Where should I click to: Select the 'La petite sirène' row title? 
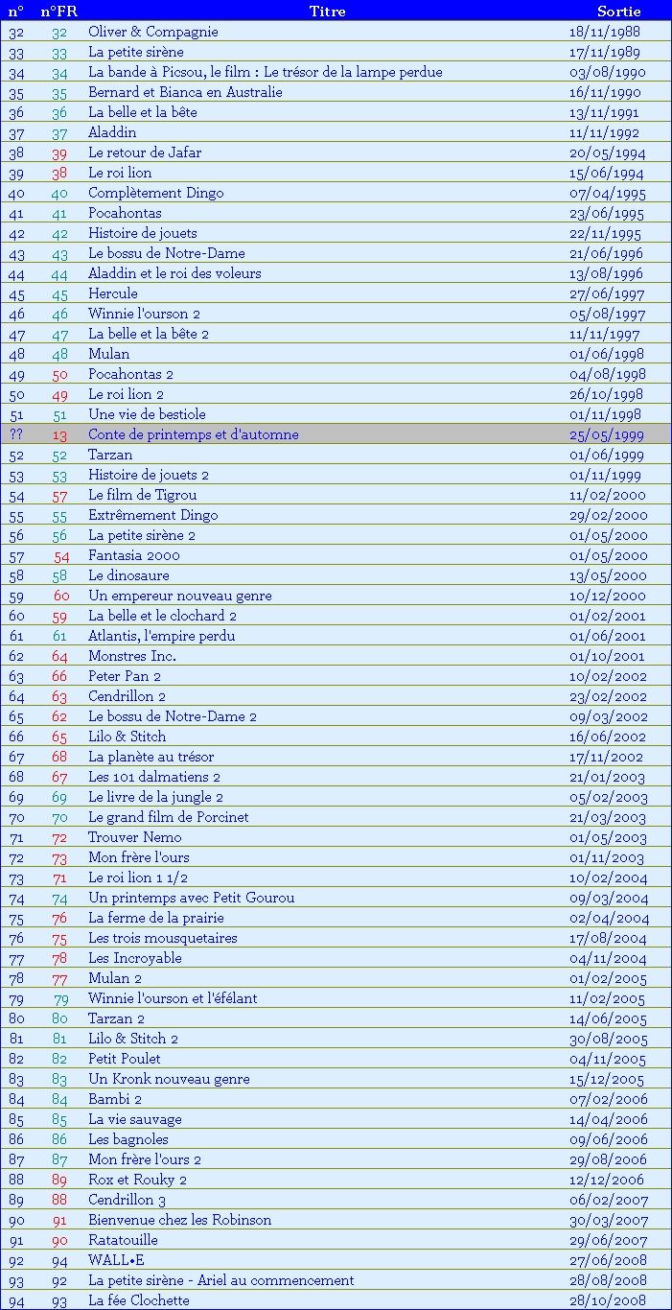(136, 52)
